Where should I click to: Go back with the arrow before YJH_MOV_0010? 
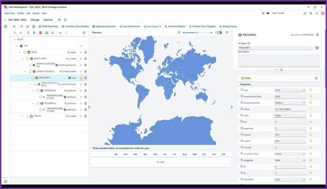4,20
